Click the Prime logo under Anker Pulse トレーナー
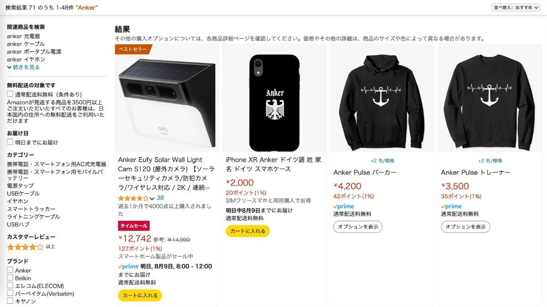 [x=451, y=206]
